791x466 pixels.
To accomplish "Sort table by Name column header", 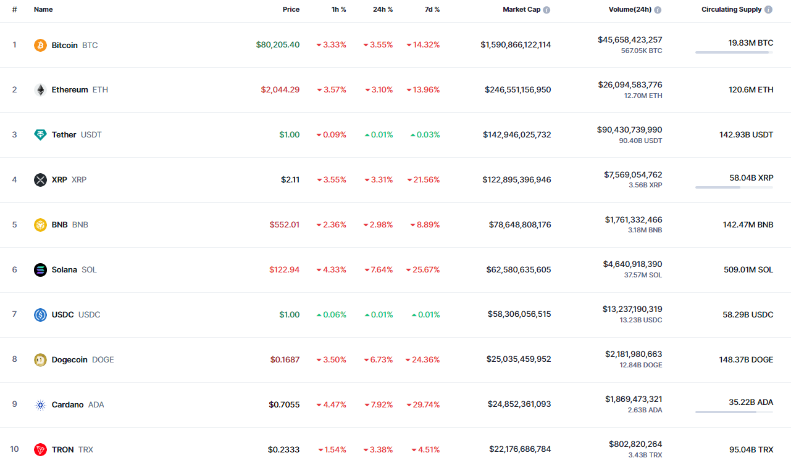I will click(x=43, y=10).
